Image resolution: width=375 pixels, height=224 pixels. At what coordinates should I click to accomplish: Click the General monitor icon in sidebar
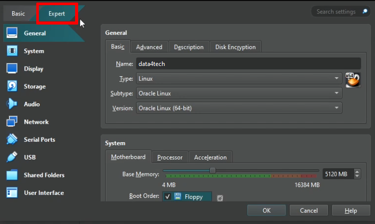click(12, 33)
